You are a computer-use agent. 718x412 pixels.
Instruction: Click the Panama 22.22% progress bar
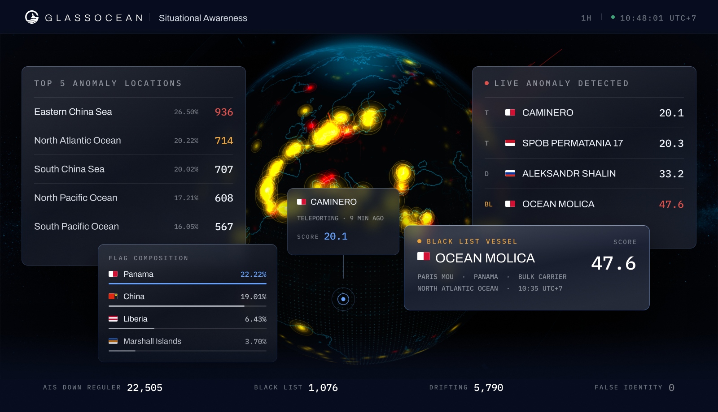[188, 283]
